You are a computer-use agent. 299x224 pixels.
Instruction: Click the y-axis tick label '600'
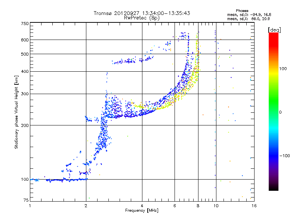pyautogui.click(x=25, y=40)
